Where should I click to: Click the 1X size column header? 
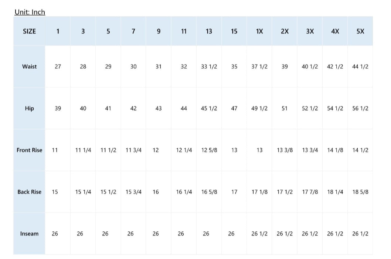point(259,31)
